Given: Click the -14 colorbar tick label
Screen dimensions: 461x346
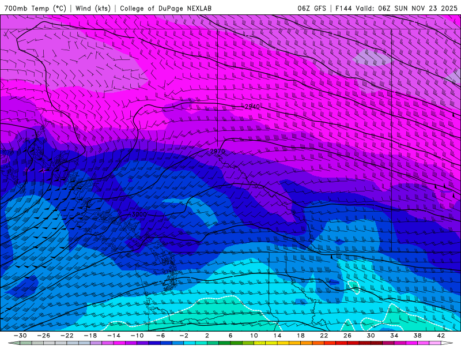Looking at the screenshot, I should (x=114, y=336).
